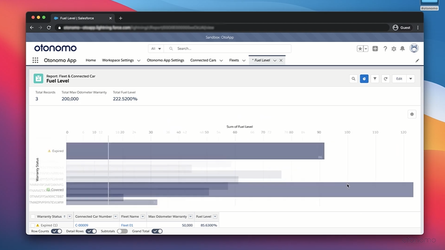Toggle the Row Counts switch
Viewport: 445px width, 250px height.
(56, 231)
